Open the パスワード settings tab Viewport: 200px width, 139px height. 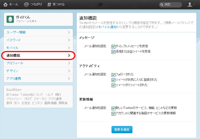[39, 40]
